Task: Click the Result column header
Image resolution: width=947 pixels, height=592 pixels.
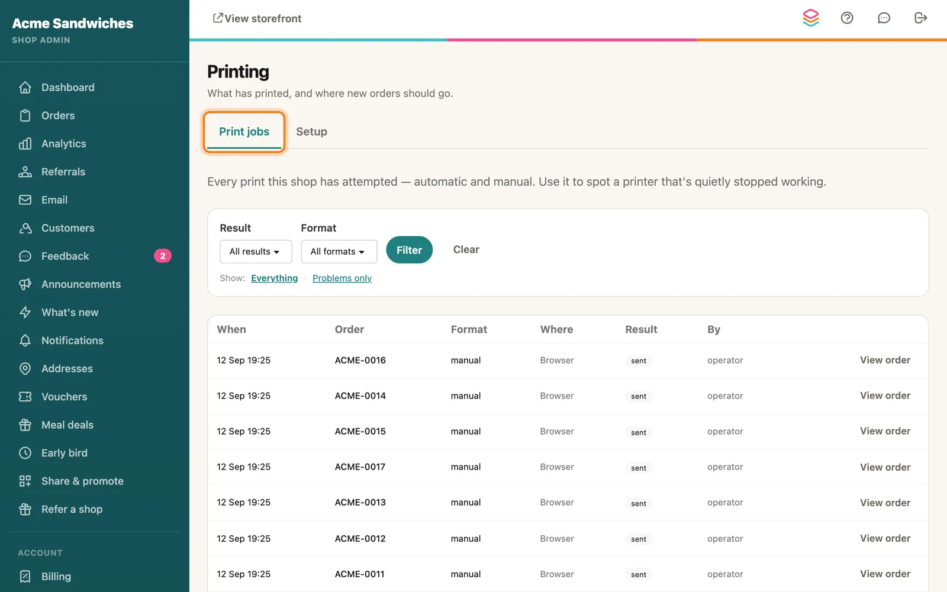Action: click(x=641, y=329)
